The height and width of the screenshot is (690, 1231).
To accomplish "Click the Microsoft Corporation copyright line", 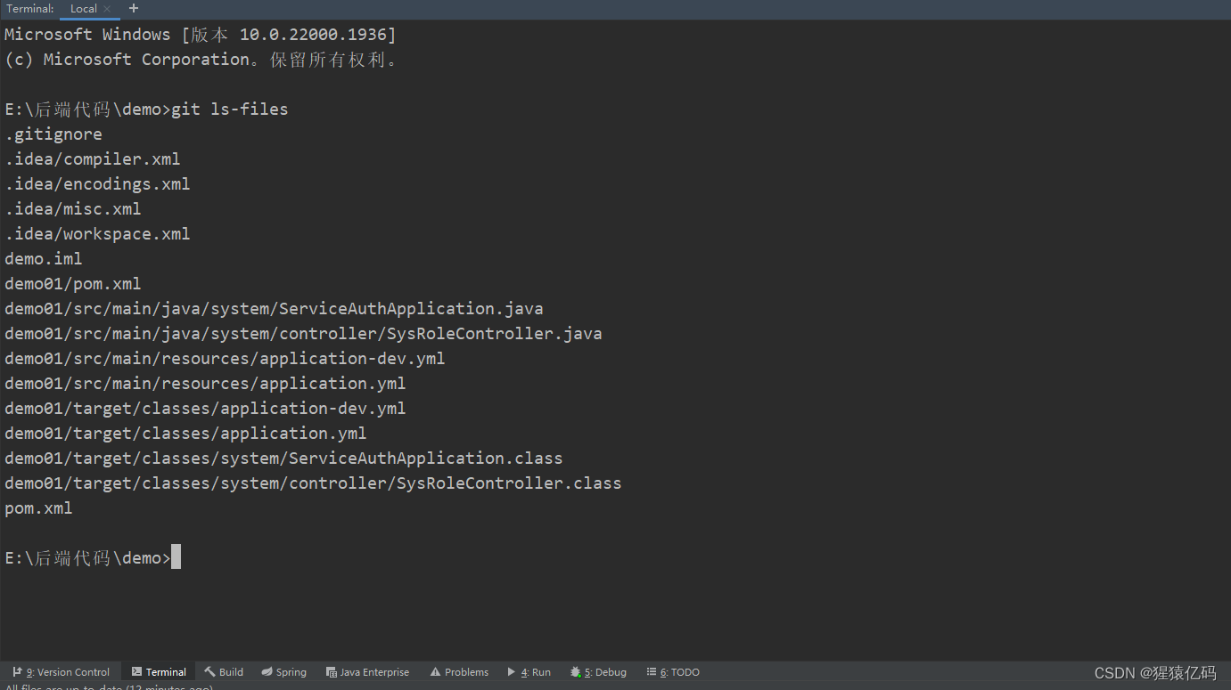I will pyautogui.click(x=201, y=60).
